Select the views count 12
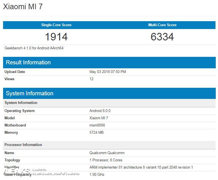 point(91,79)
